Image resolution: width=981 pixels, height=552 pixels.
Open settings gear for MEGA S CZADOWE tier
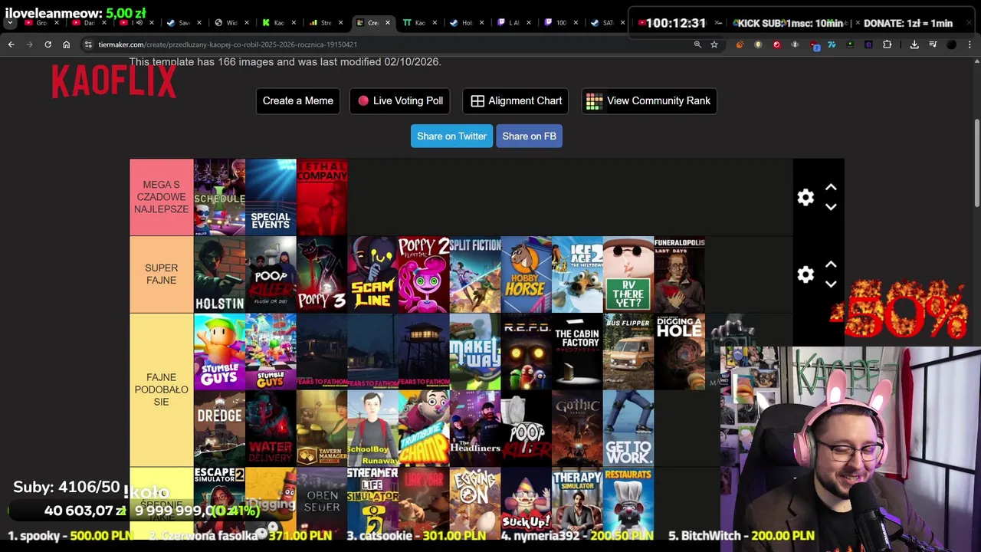[x=805, y=197]
